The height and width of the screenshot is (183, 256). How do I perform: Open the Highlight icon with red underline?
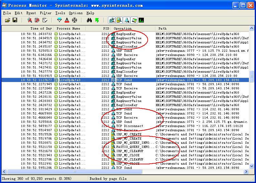(67, 20)
